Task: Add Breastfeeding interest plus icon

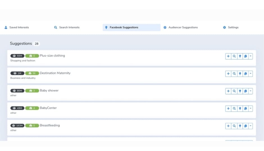Action: 228,126
